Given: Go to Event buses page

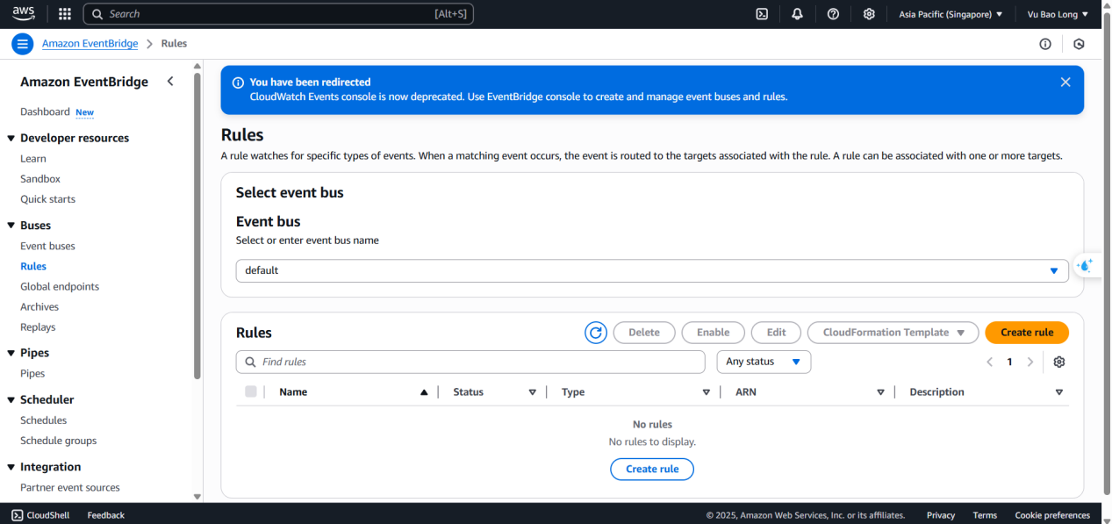Looking at the screenshot, I should click(47, 246).
